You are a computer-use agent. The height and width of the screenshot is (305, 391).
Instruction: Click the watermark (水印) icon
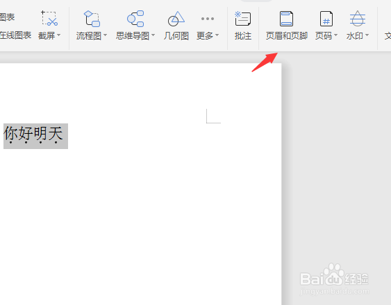coord(358,19)
